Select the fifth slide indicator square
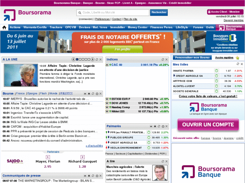 89,59
